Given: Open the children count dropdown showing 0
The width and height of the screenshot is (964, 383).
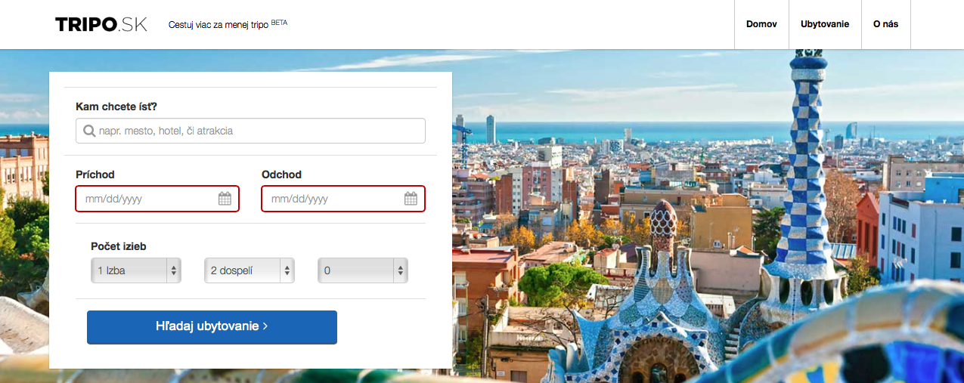Looking at the screenshot, I should coord(363,270).
